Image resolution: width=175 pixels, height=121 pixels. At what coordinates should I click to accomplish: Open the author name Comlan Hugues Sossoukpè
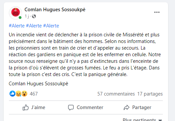55,10
